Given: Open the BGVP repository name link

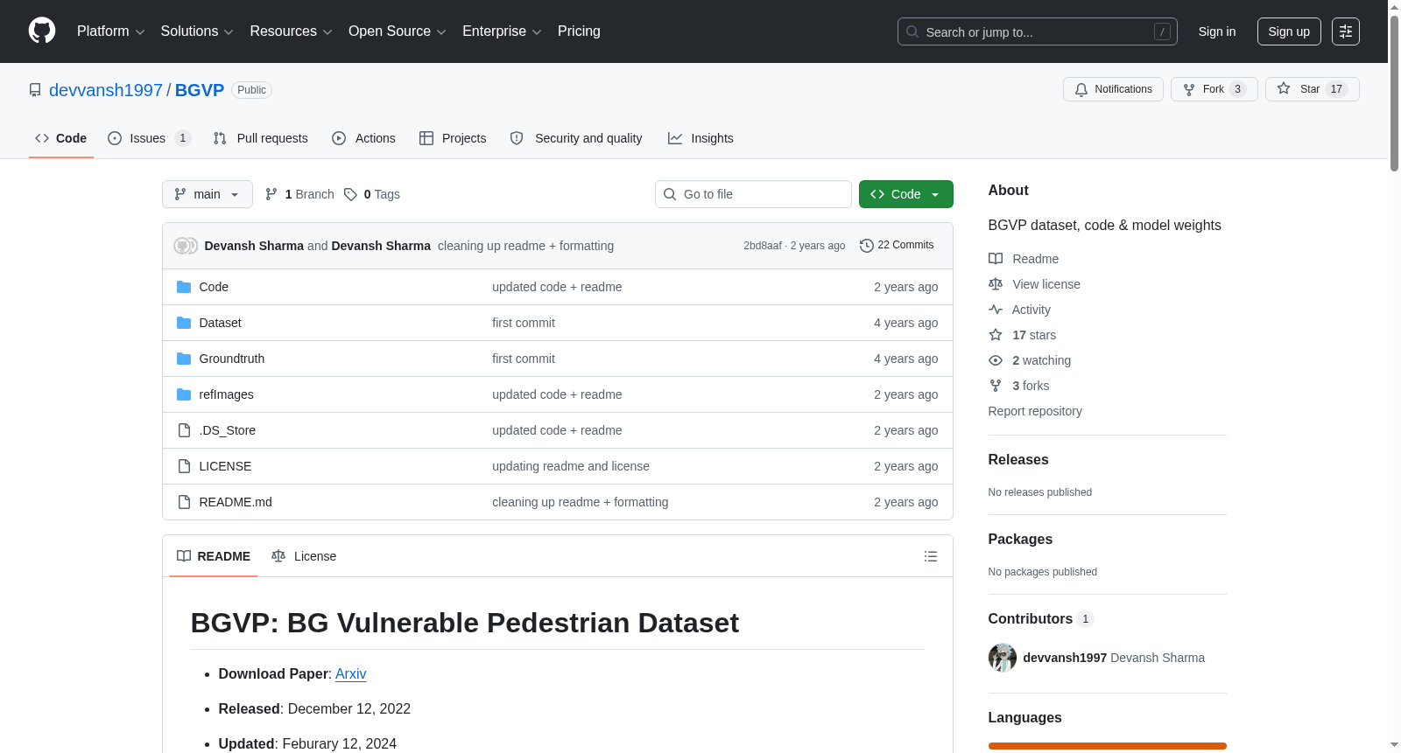Looking at the screenshot, I should point(200,90).
